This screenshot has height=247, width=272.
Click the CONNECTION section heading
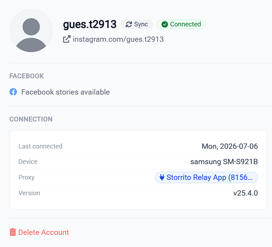coord(31,119)
